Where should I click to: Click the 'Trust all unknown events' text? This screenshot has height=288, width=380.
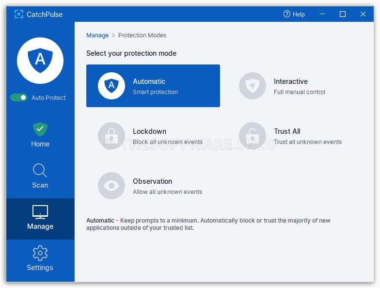(308, 142)
